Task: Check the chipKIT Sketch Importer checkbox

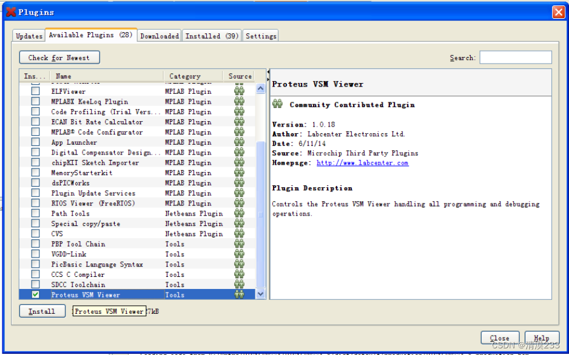Action: coord(35,162)
